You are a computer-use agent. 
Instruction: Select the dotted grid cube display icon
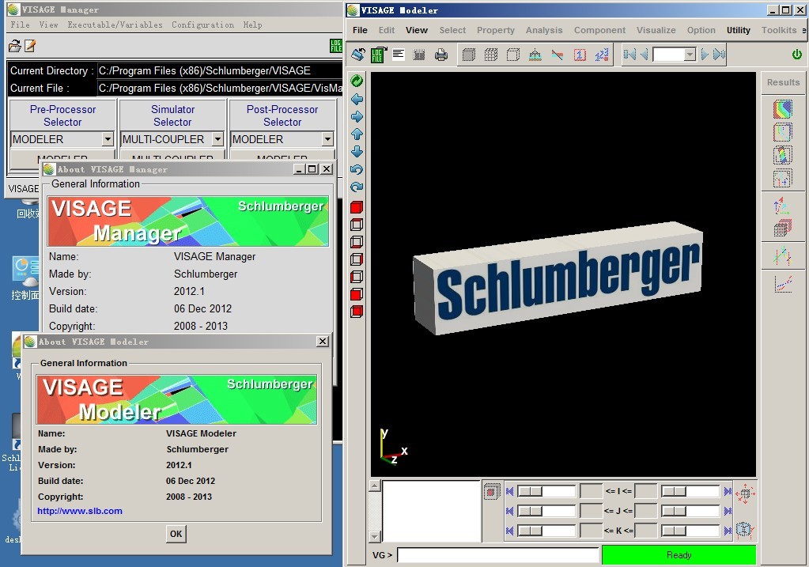[490, 55]
